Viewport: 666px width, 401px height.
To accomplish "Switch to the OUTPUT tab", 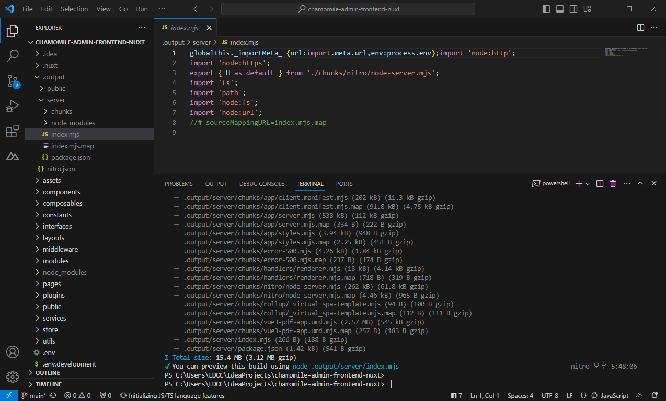I will tap(216, 184).
